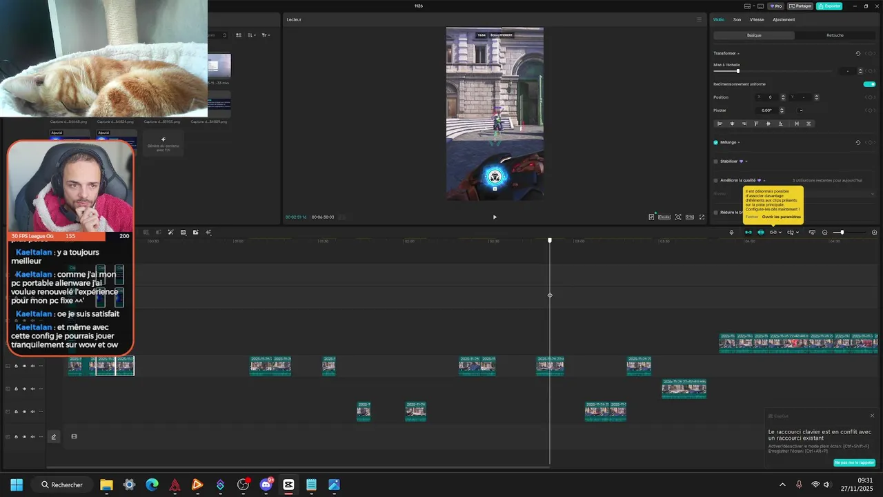Open Microsoft Edge from taskbar
Screen dimensions: 883x497
152,485
